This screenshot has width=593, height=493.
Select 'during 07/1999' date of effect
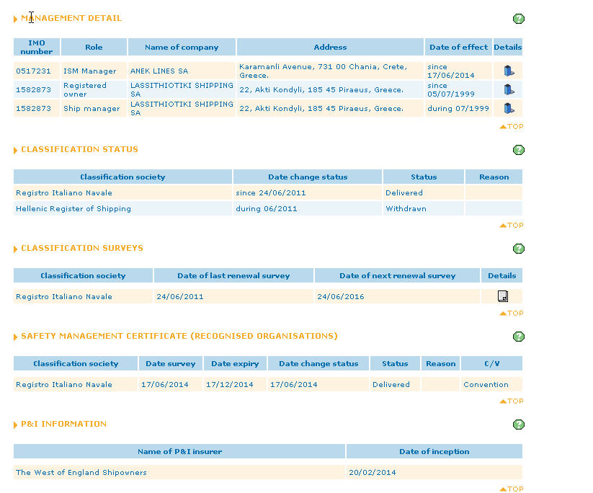(x=458, y=109)
